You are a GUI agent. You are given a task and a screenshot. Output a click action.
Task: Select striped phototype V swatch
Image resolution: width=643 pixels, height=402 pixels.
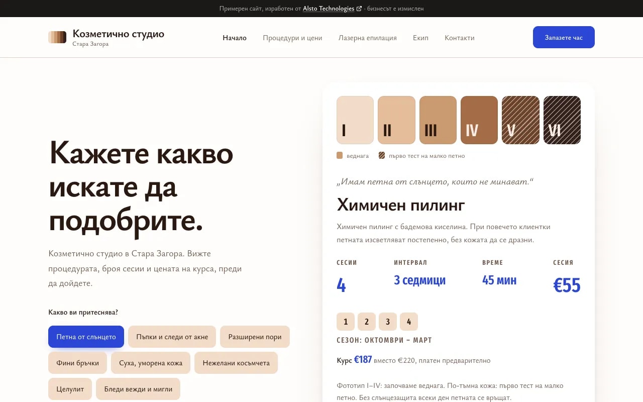[x=520, y=120]
